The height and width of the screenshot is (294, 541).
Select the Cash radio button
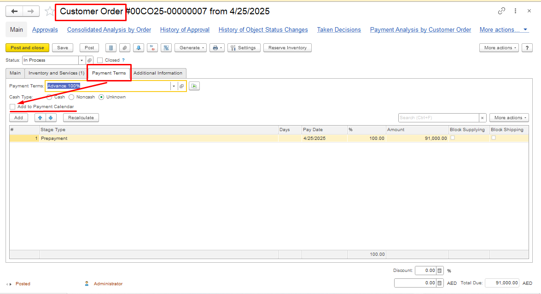pyautogui.click(x=49, y=97)
